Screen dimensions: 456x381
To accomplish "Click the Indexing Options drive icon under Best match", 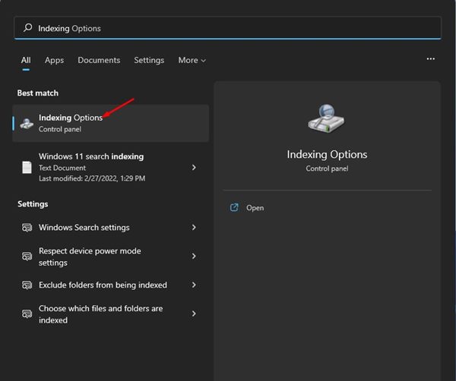I will tap(27, 123).
